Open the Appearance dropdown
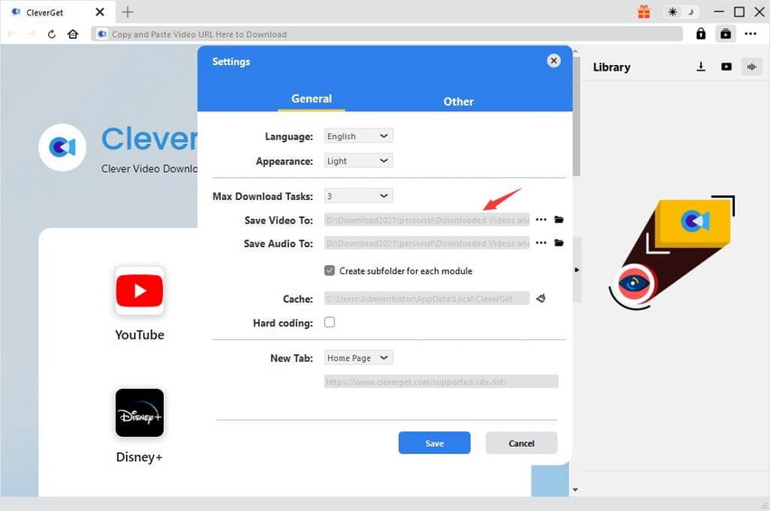770x511 pixels. 359,161
